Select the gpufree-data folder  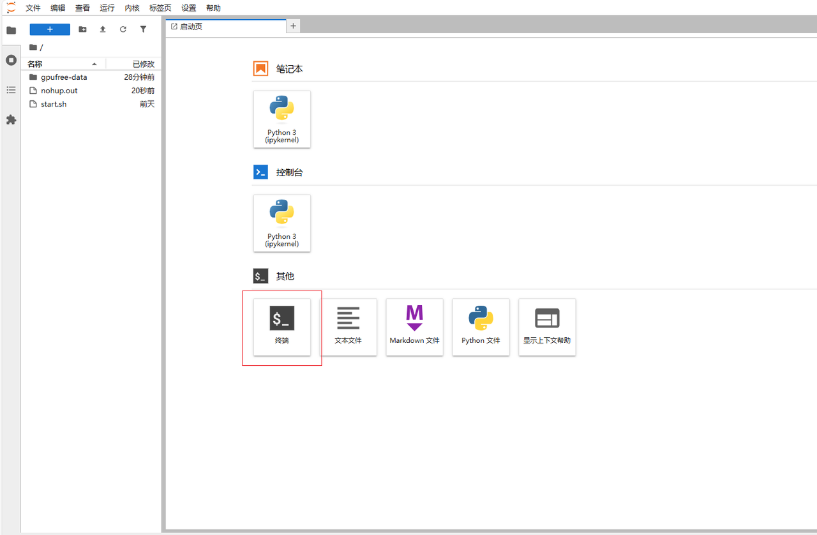(91, 77)
